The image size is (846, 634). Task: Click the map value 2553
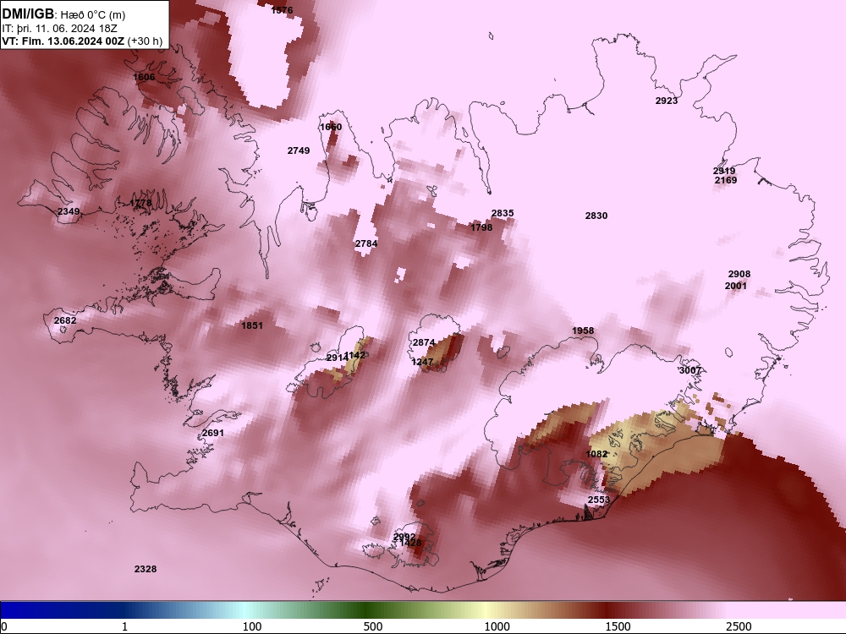[x=598, y=500]
